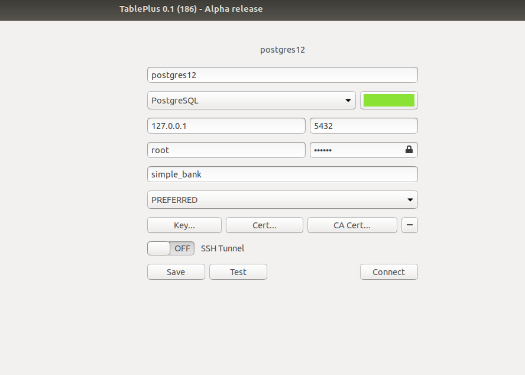Click the minus icon next to CA Cert
The height and width of the screenshot is (375, 525).
click(x=410, y=225)
